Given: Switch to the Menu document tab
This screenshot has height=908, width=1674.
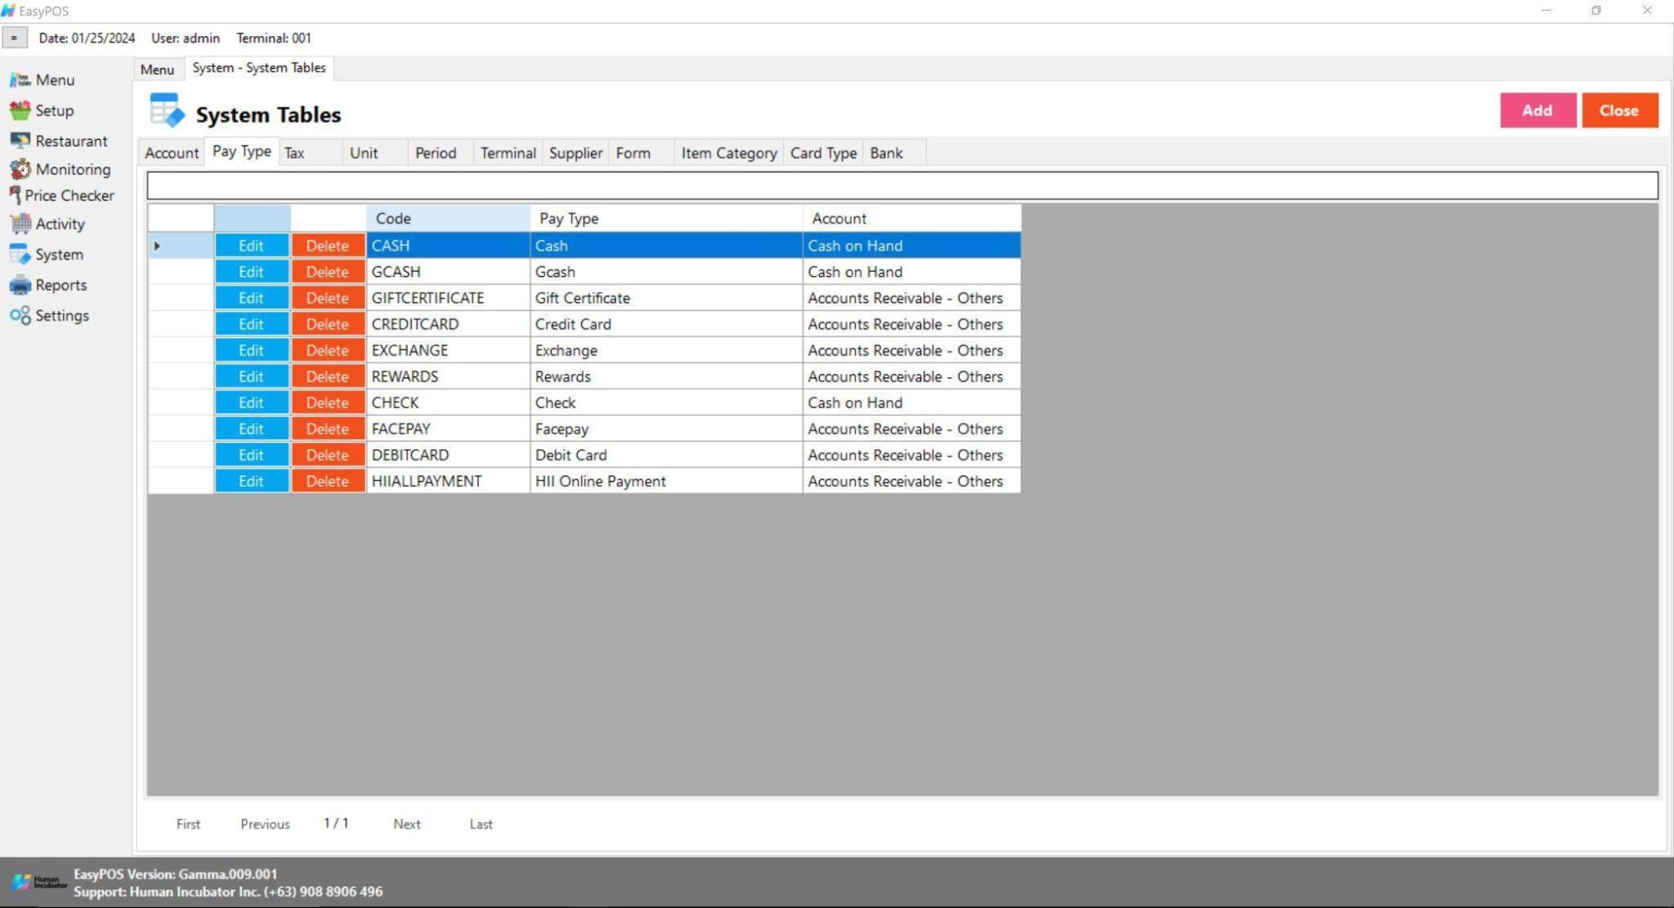Looking at the screenshot, I should (157, 69).
